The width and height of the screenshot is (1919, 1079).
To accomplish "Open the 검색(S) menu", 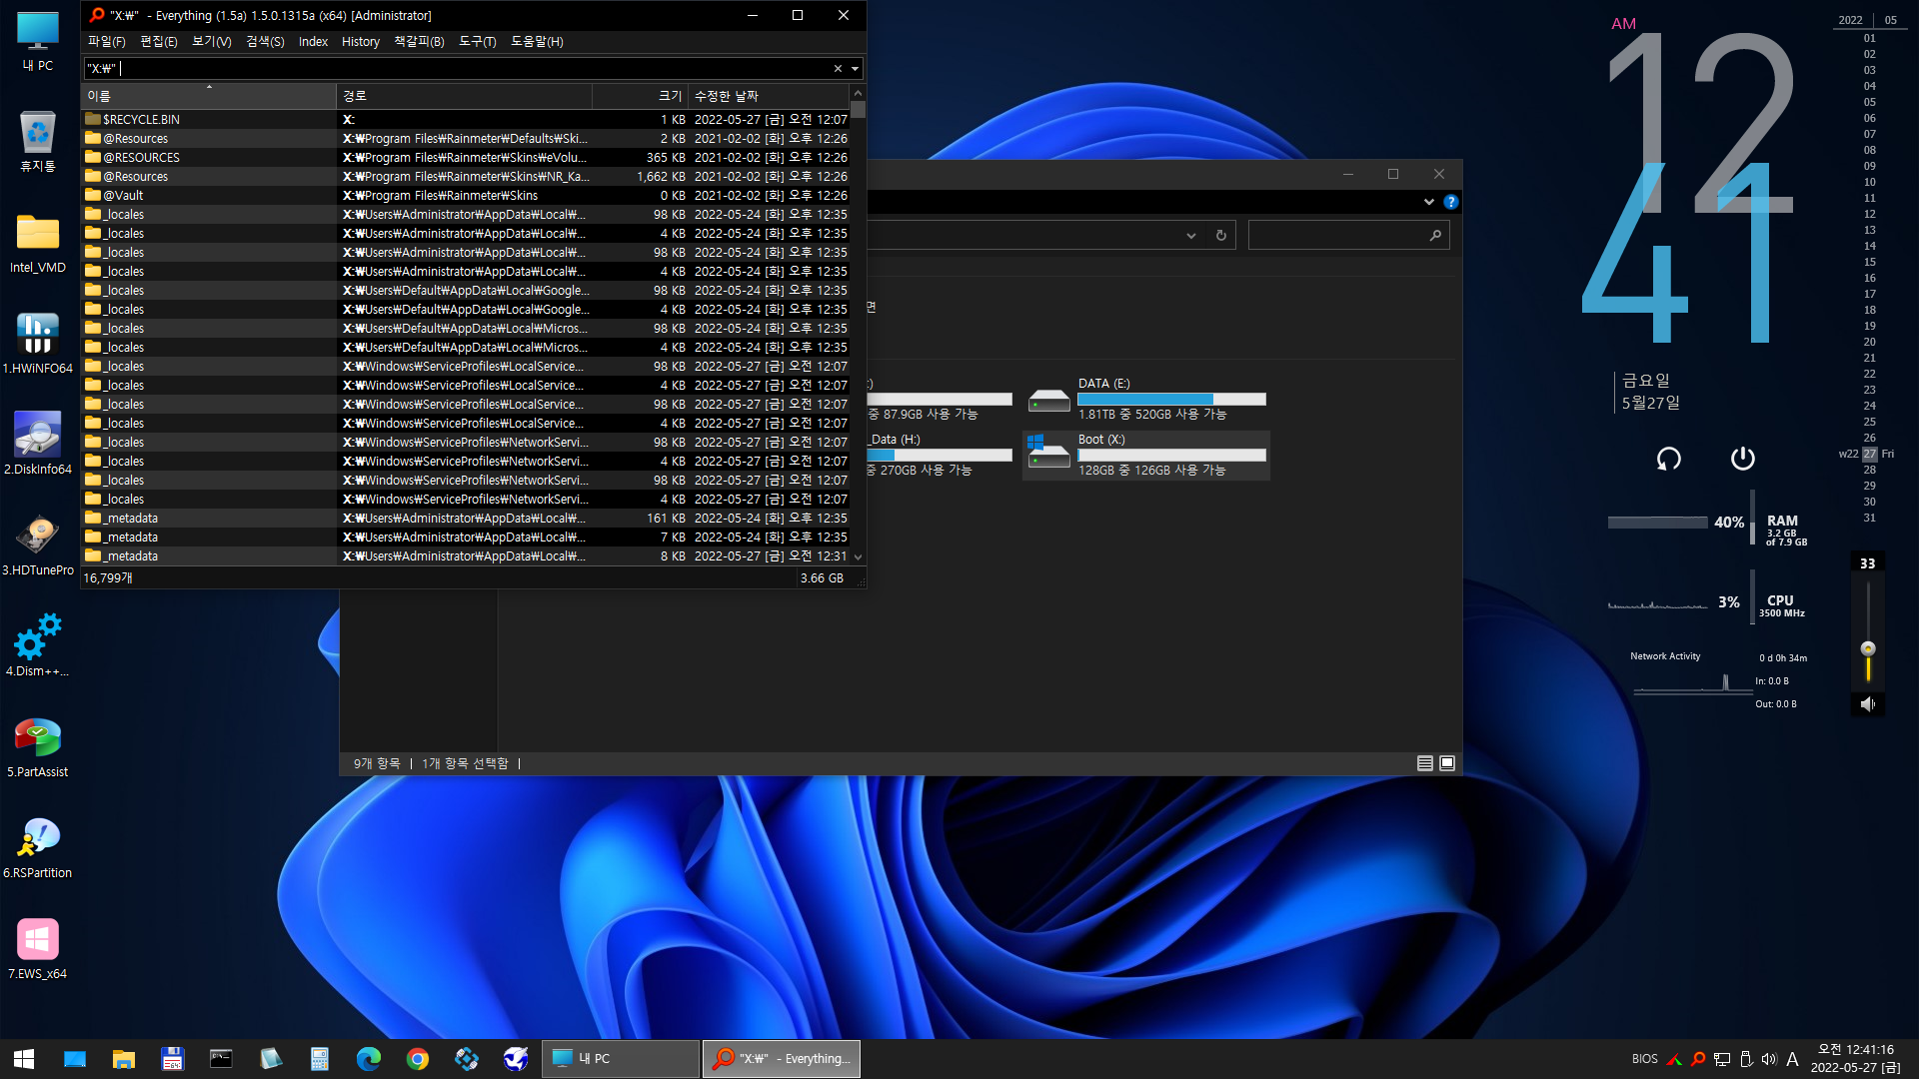I will (265, 42).
